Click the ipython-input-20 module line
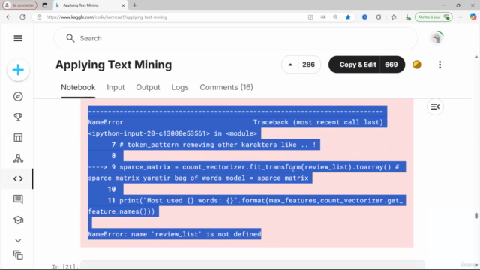480x270 pixels. click(x=172, y=133)
